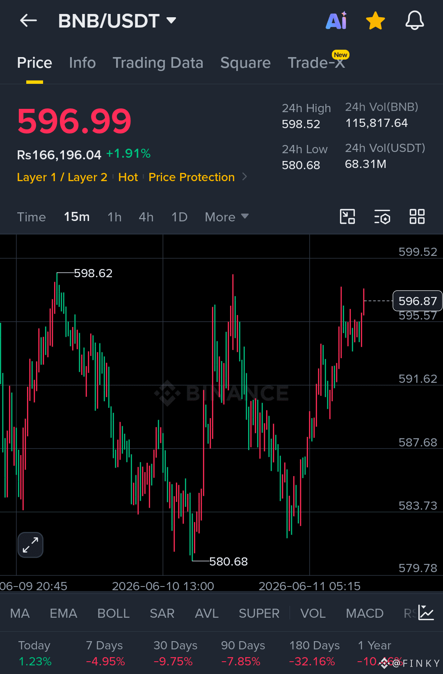443x674 pixels.
Task: Toggle the MA indicator
Action: pos(20,613)
